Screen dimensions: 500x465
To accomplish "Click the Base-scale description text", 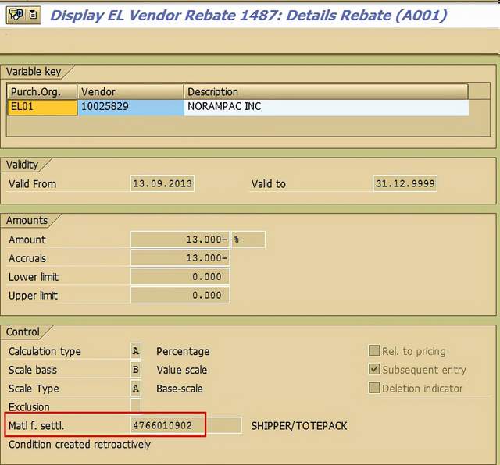I will [180, 389].
